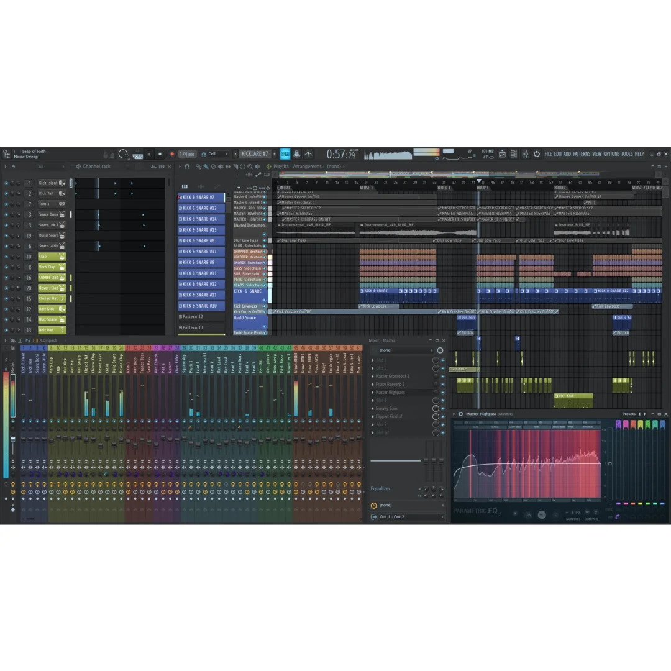The image size is (671, 671).
Task: Open the Mixer window from toolbar icon
Action: click(x=525, y=154)
